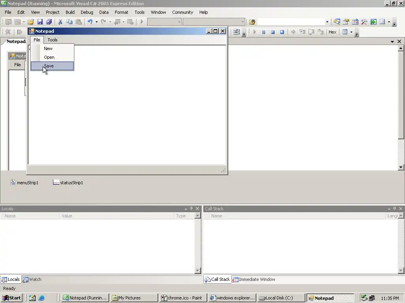
Task: Click the New Project toolbar icon
Action: click(x=8, y=22)
